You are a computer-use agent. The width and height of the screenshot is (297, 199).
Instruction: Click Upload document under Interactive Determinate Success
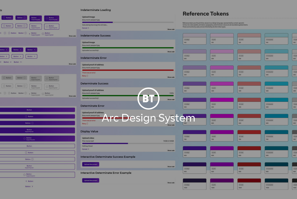(x=91, y=164)
